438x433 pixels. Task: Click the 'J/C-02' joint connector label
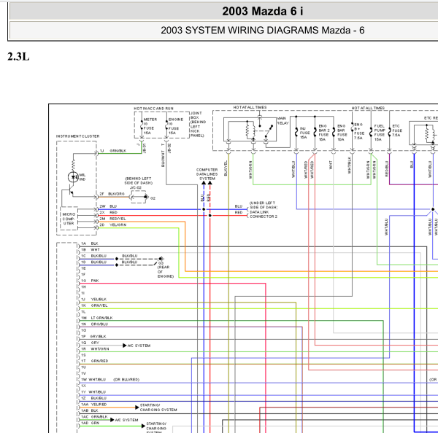point(136,188)
